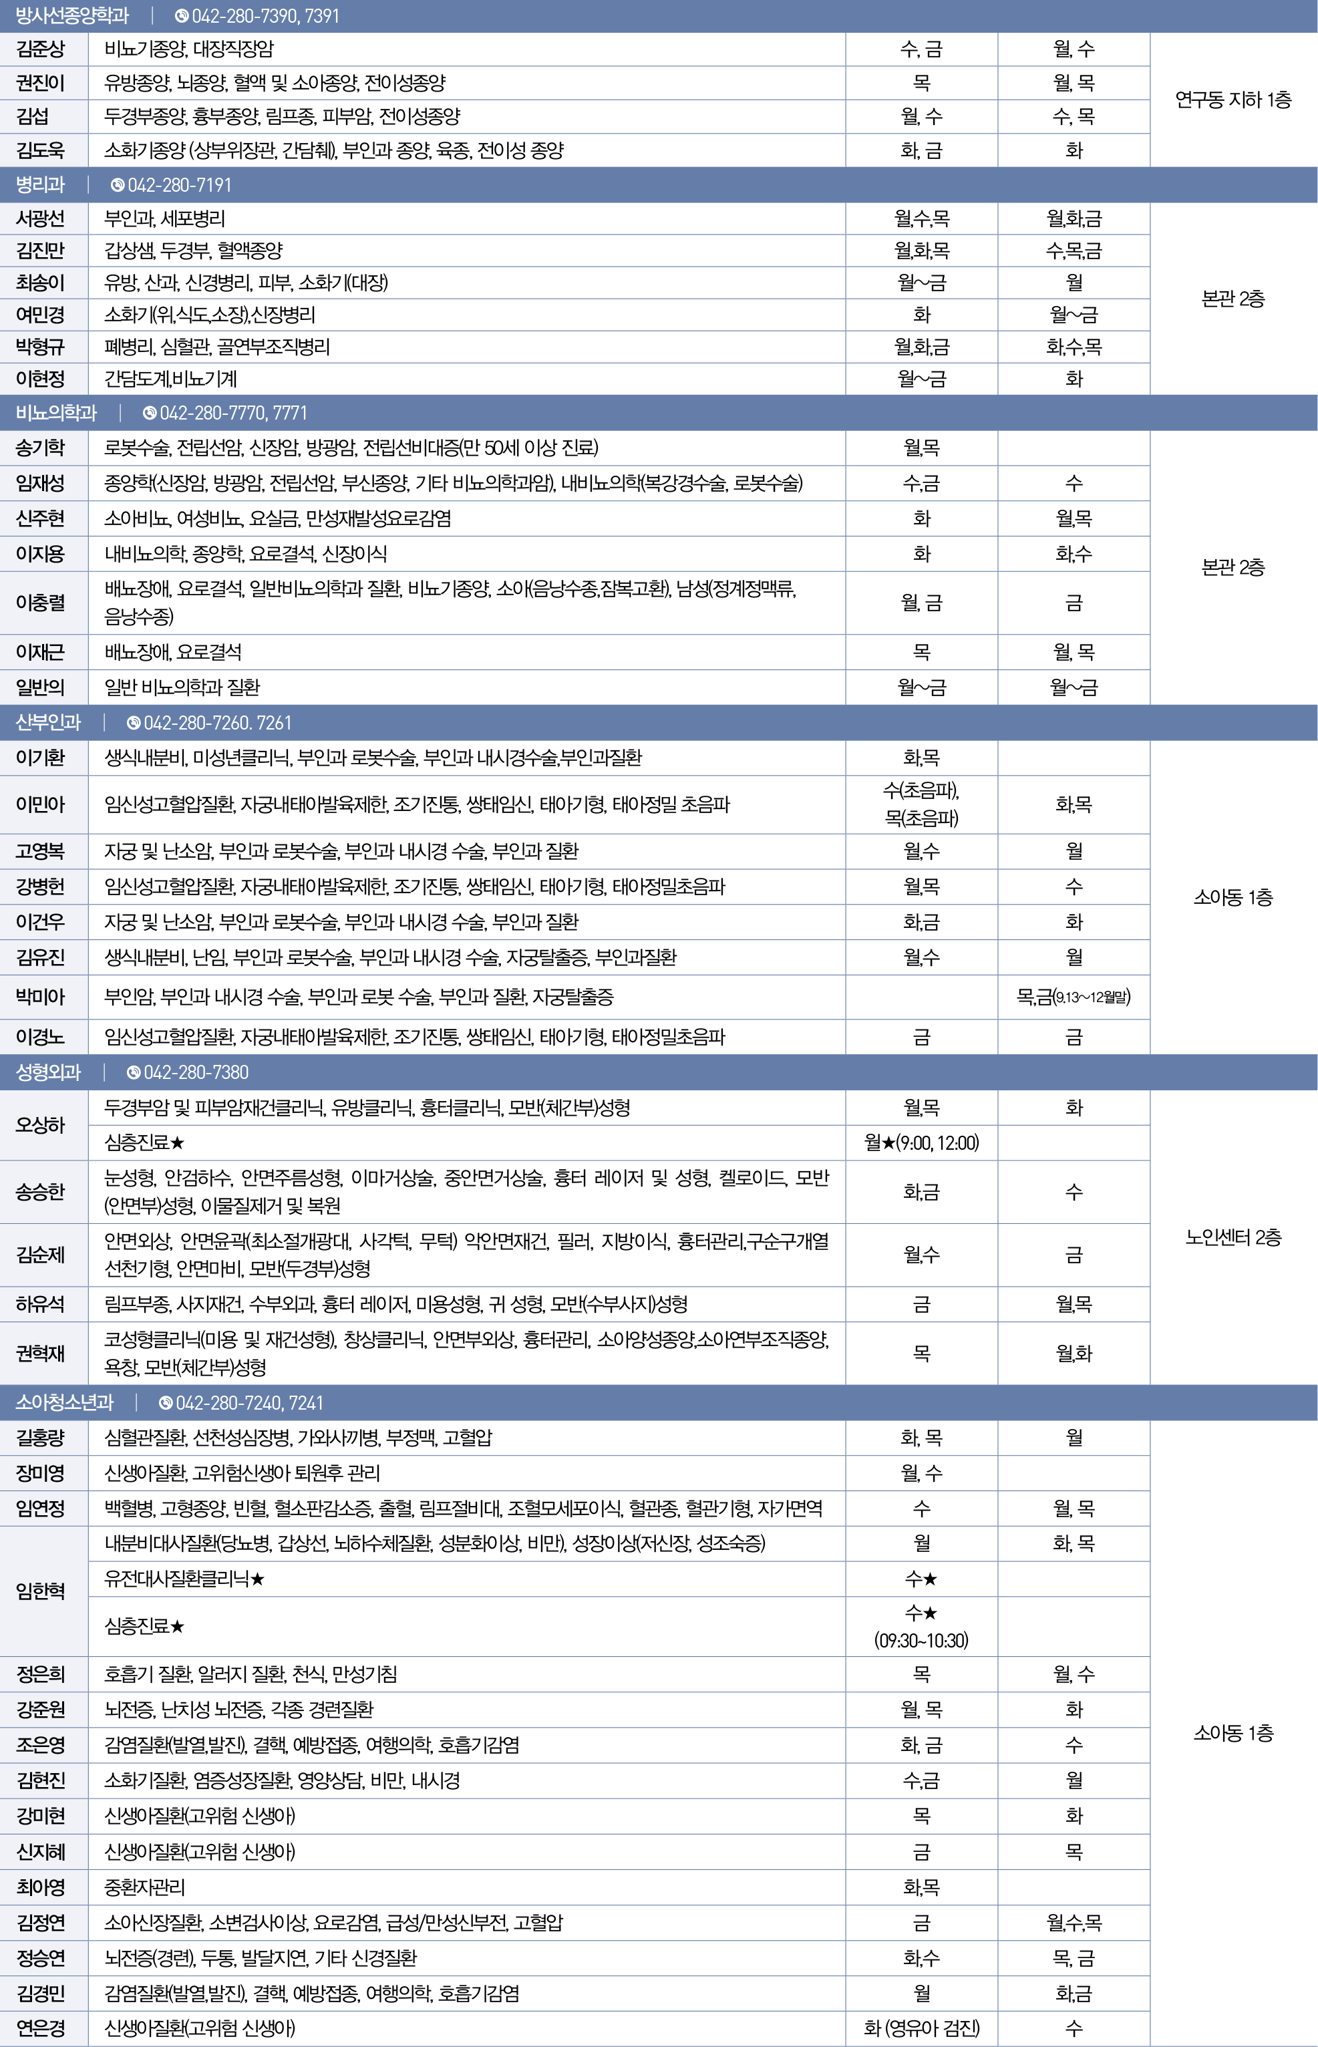Click doctor name 신주현
Image resolution: width=1318 pixels, height=2047 pixels.
(40, 518)
